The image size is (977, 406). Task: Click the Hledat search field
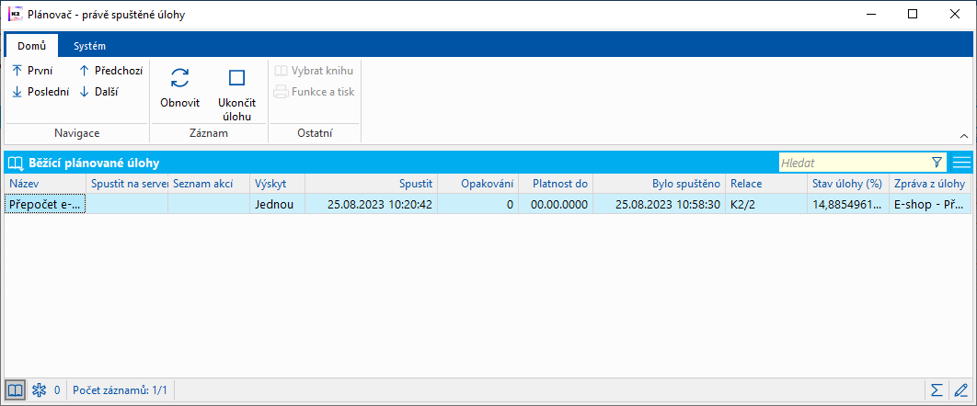pyautogui.click(x=854, y=163)
